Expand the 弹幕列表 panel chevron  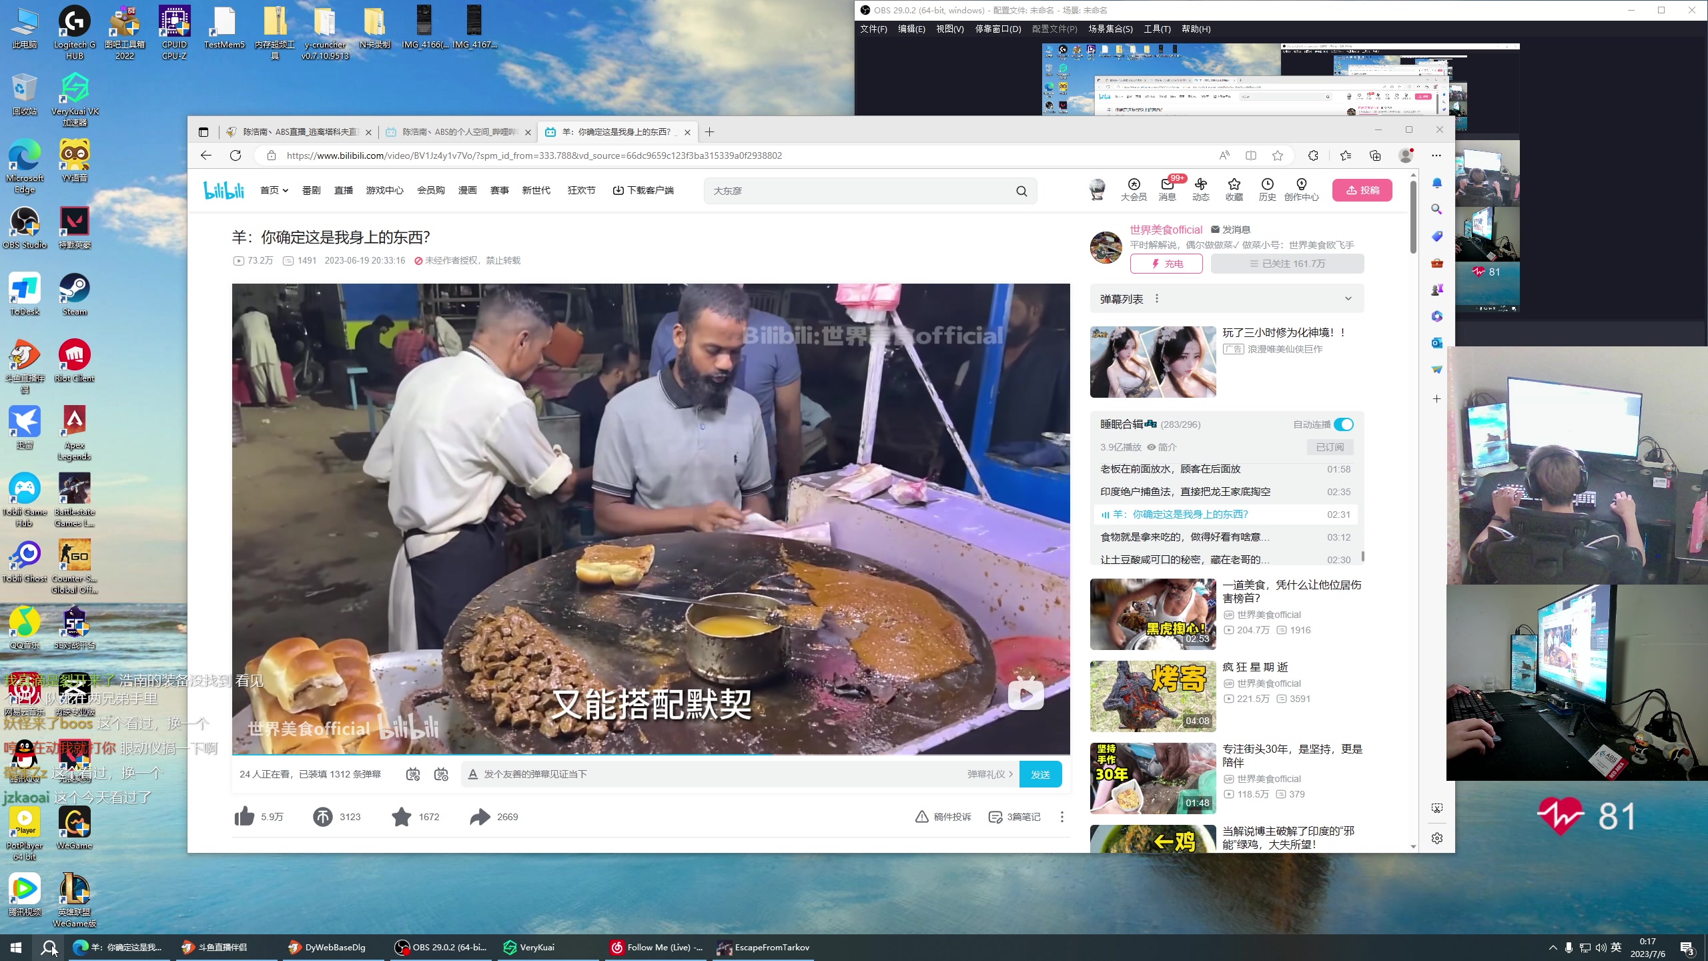click(x=1348, y=299)
